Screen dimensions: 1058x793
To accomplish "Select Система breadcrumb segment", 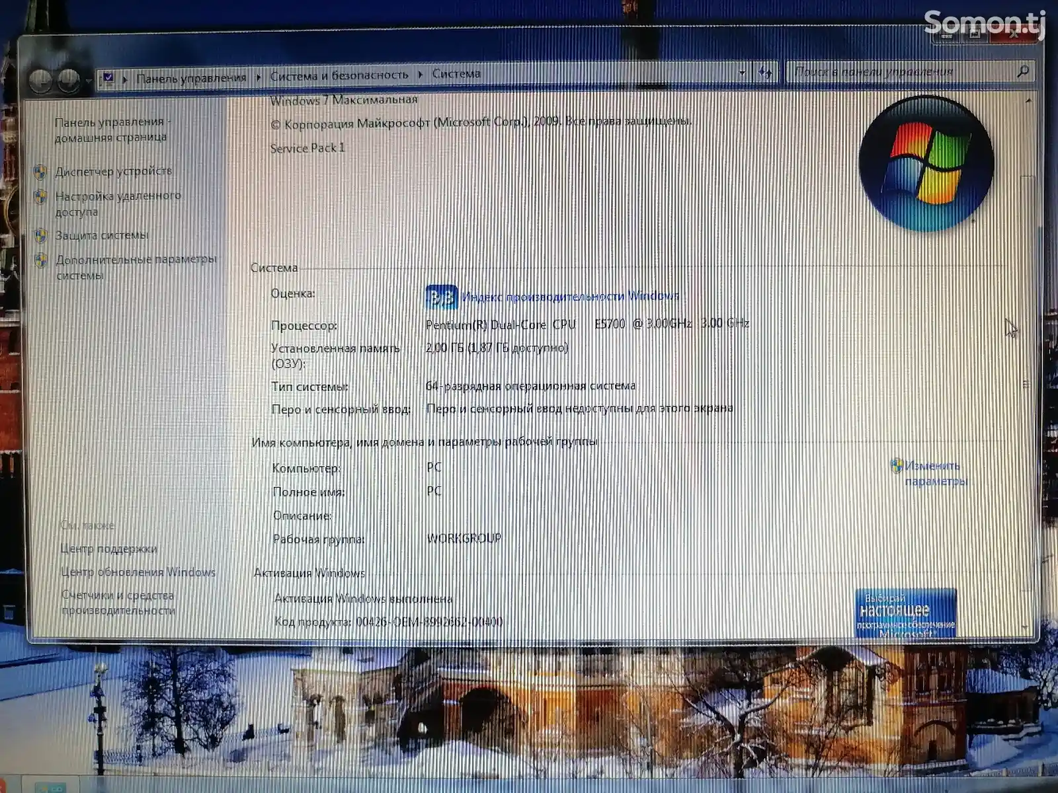I will [456, 73].
